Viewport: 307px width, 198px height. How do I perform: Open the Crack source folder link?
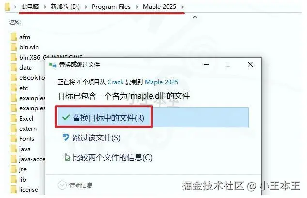coord(116,82)
